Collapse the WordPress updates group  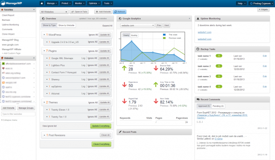point(44,35)
